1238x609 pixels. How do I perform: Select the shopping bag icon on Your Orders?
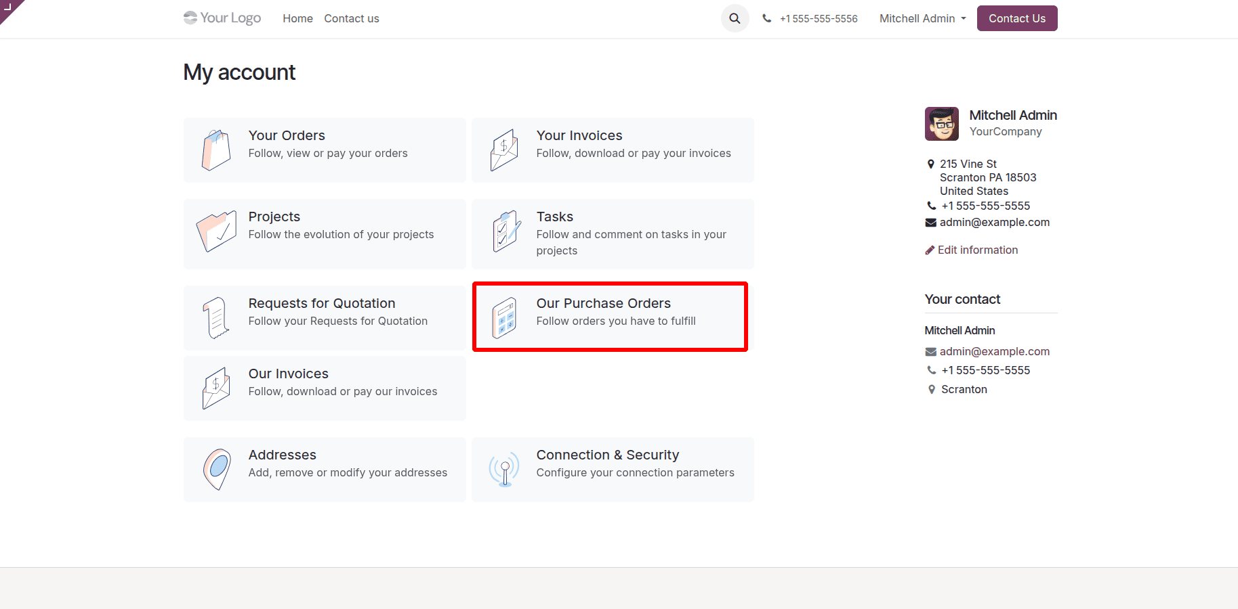click(x=215, y=150)
